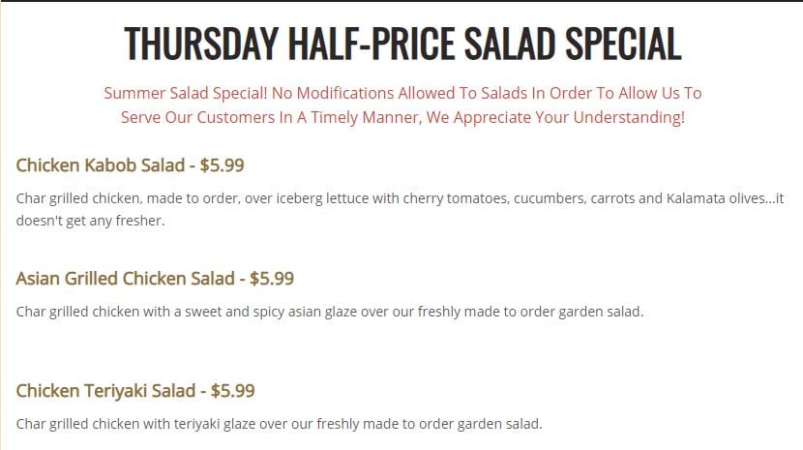Open the Asian Grilled Chicken Salad title

pos(125,279)
